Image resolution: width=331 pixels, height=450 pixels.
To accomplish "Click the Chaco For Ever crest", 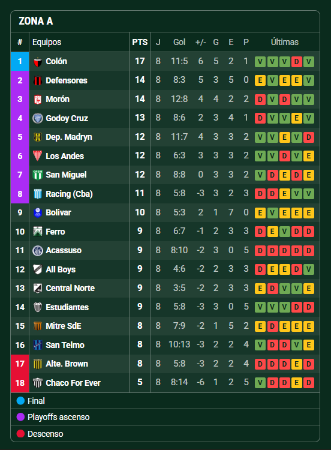I will click(x=38, y=383).
